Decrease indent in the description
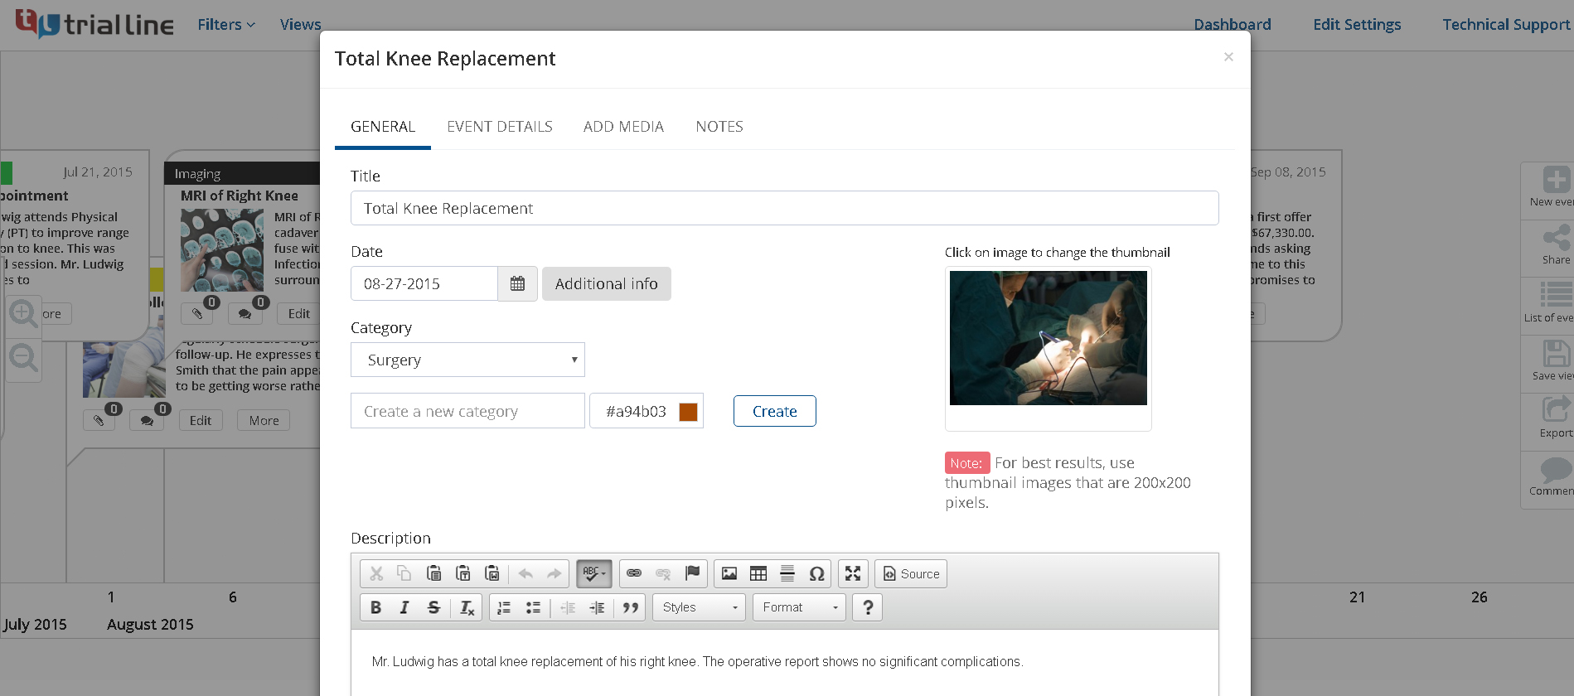The image size is (1574, 696). coord(568,607)
